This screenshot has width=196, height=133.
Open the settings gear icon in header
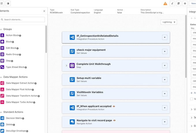[x=185, y=3]
